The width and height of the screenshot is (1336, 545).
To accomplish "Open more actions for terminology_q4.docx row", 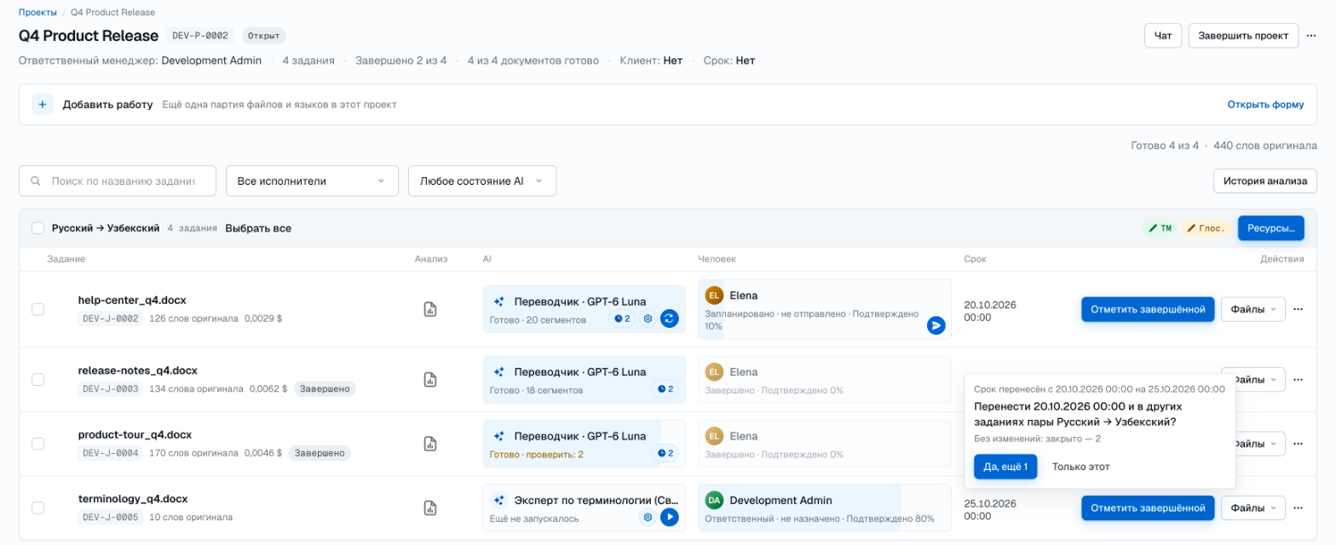I will tap(1298, 508).
